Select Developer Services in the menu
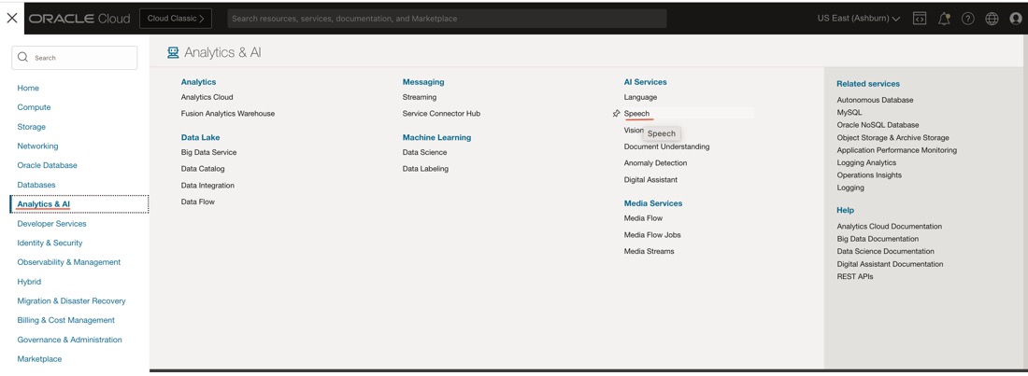This screenshot has width=1028, height=376. click(x=51, y=223)
